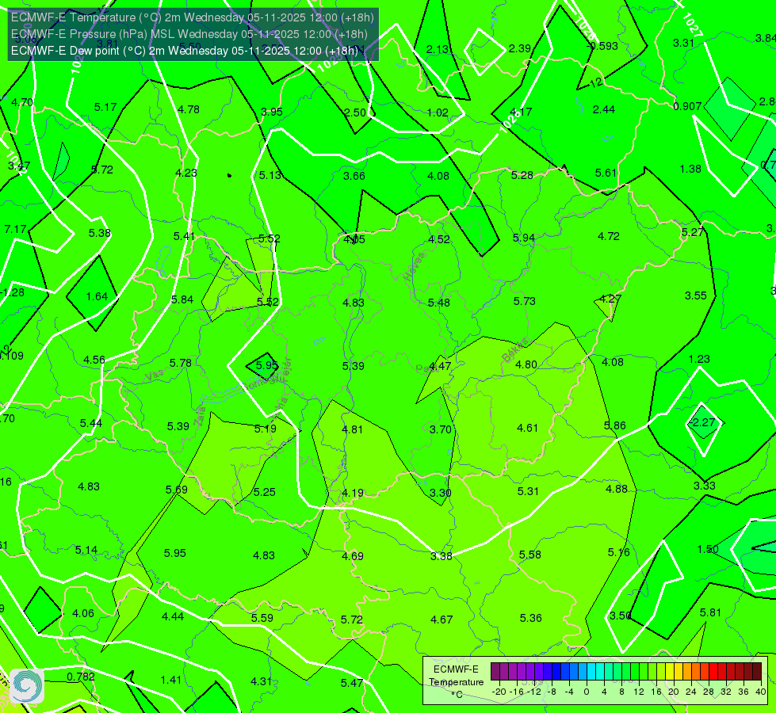Click the 2.27 value in the small diamond
776x713 pixels.
pos(703,422)
